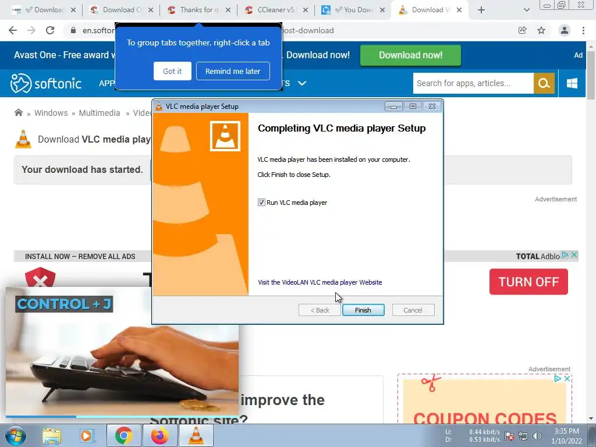
Task: Open the Multimedia breadcrumb link
Action: pos(99,113)
